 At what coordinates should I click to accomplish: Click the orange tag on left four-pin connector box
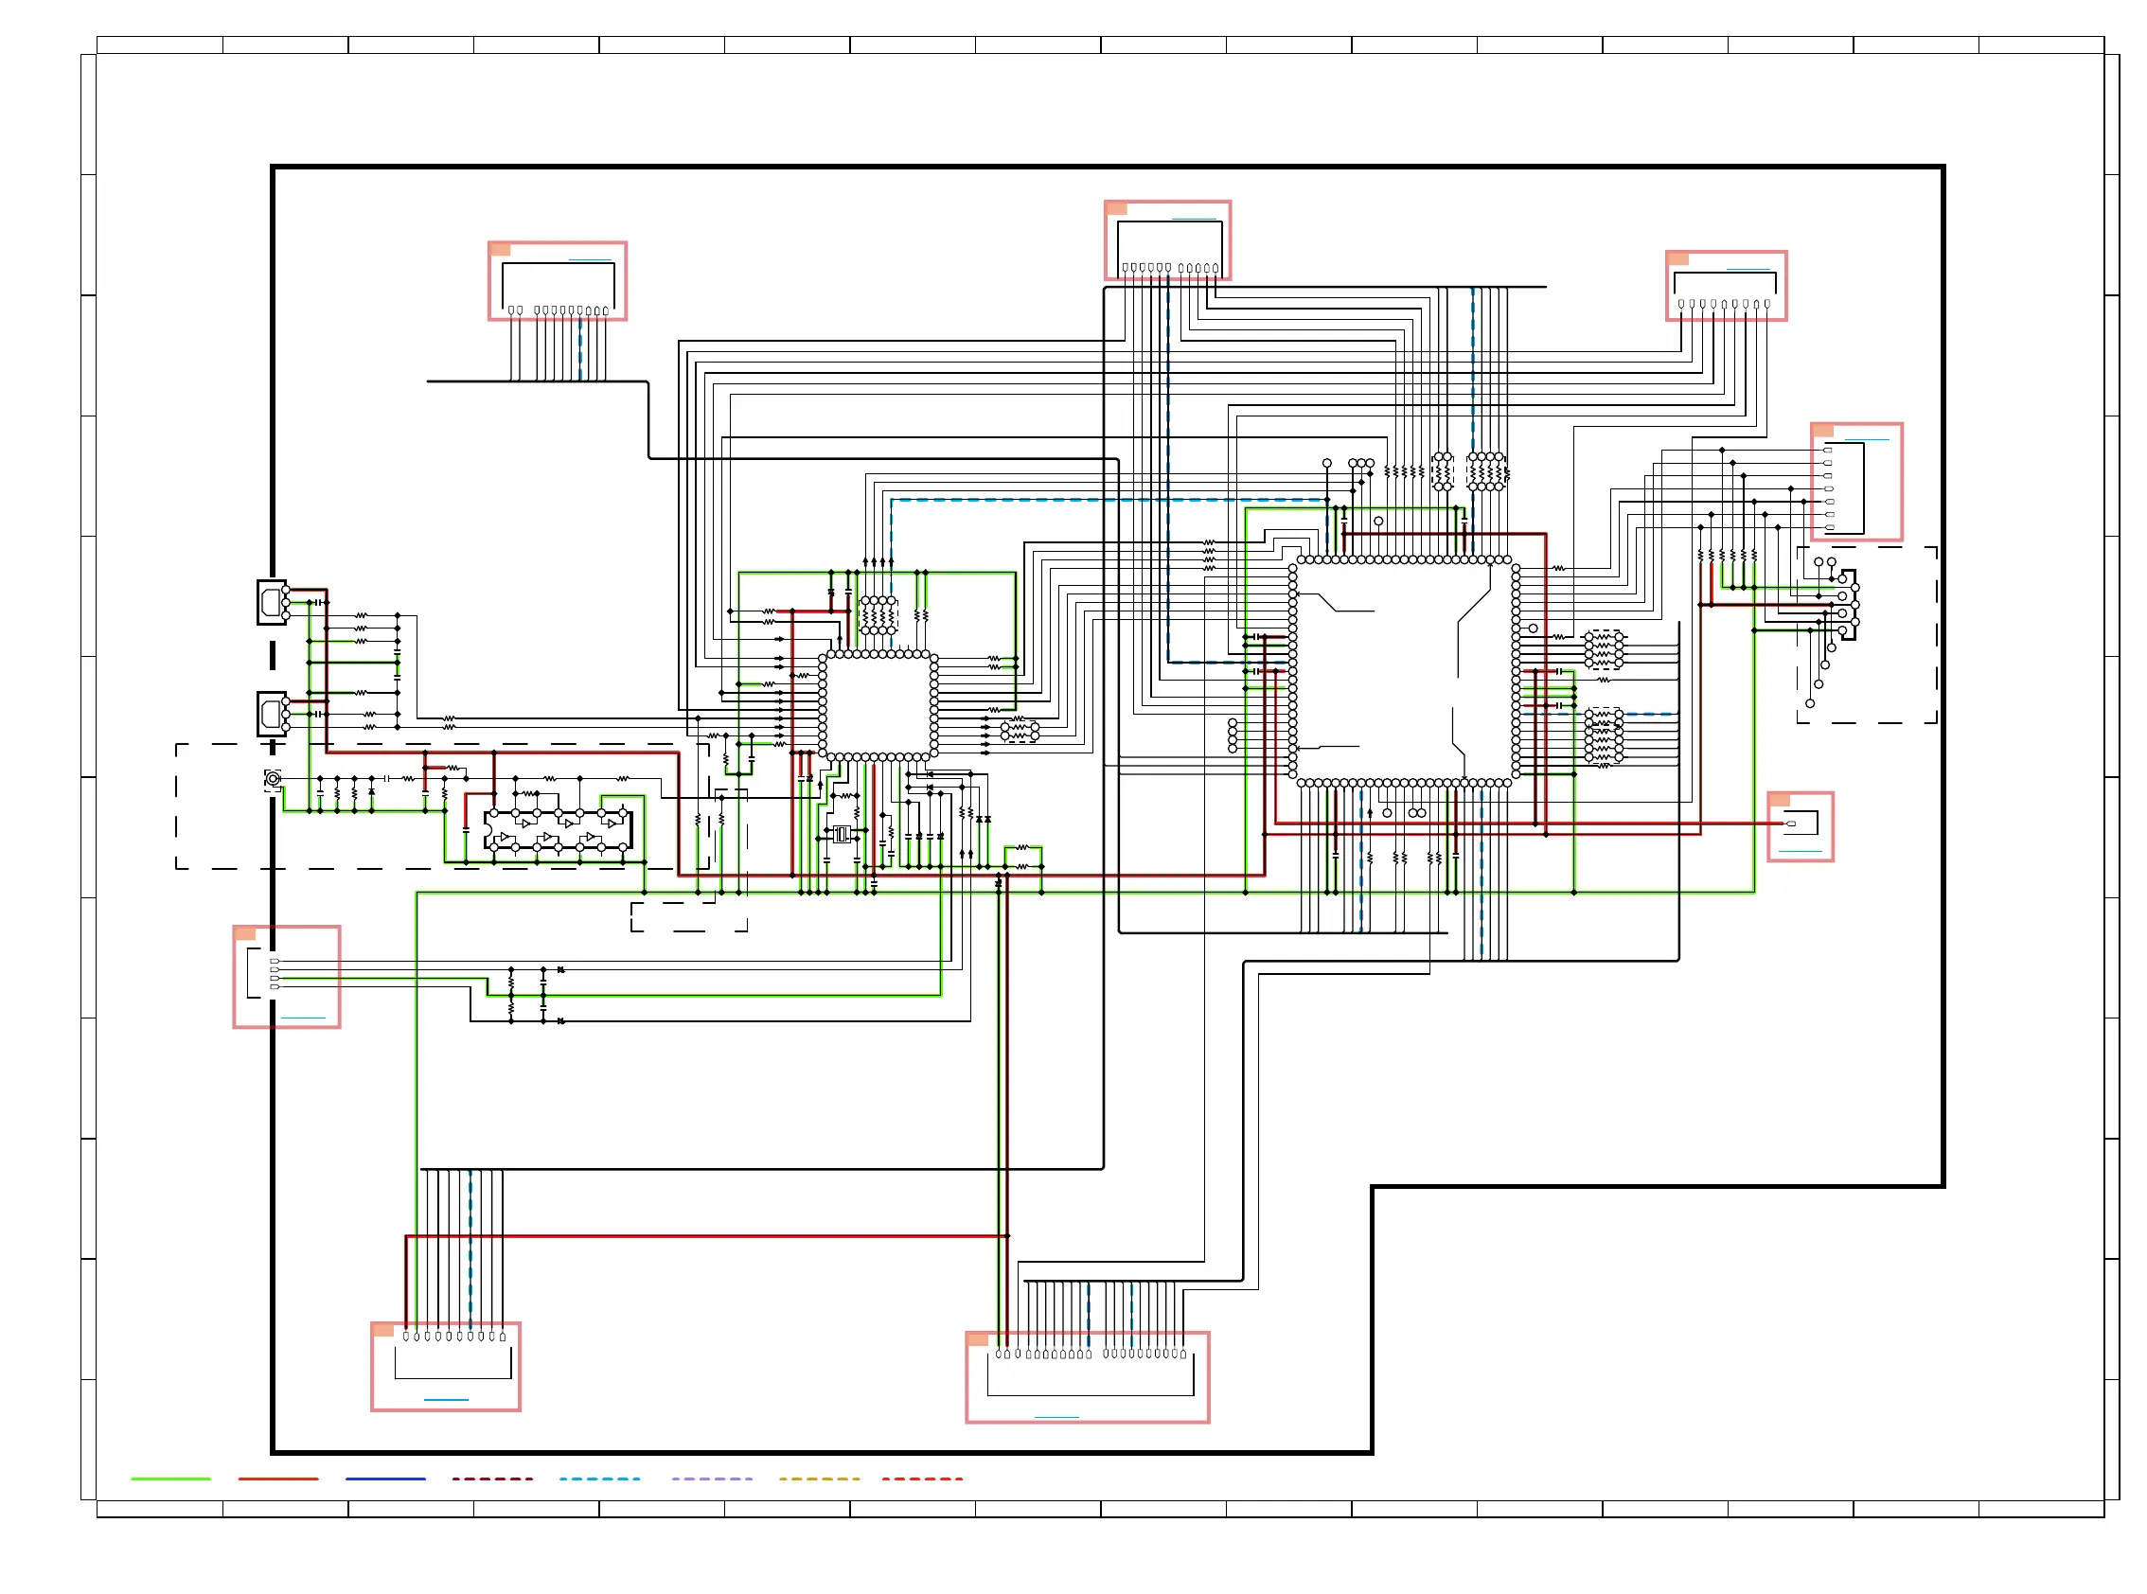tap(245, 933)
